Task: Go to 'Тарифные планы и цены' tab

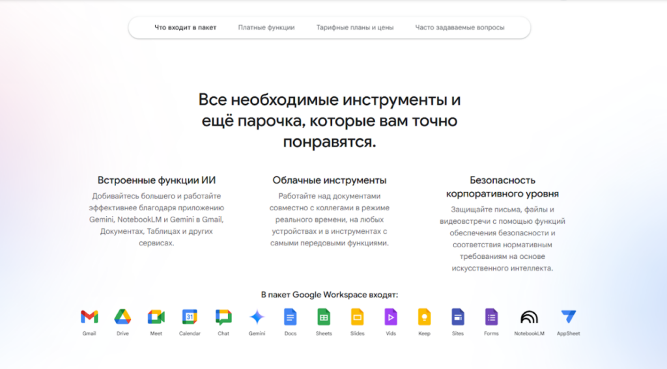Action: pyautogui.click(x=355, y=27)
